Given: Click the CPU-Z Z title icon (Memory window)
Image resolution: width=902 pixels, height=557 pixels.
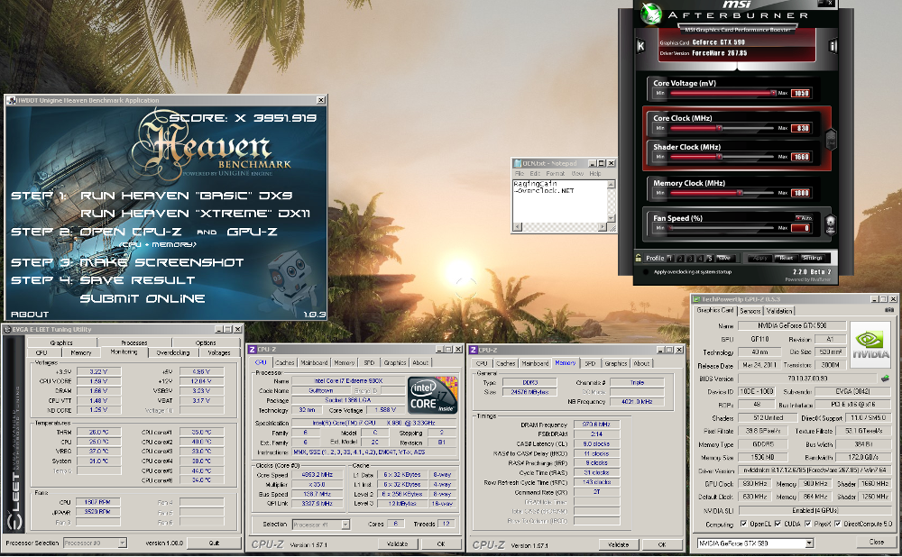Looking at the screenshot, I should (473, 350).
